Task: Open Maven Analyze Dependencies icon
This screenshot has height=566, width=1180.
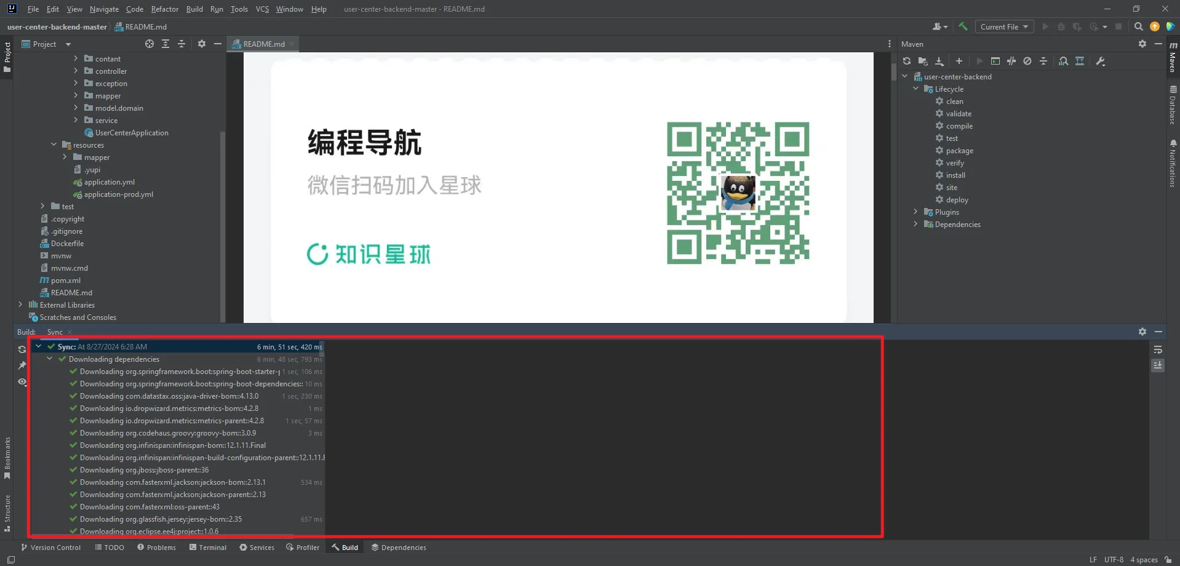Action: pos(1063,61)
